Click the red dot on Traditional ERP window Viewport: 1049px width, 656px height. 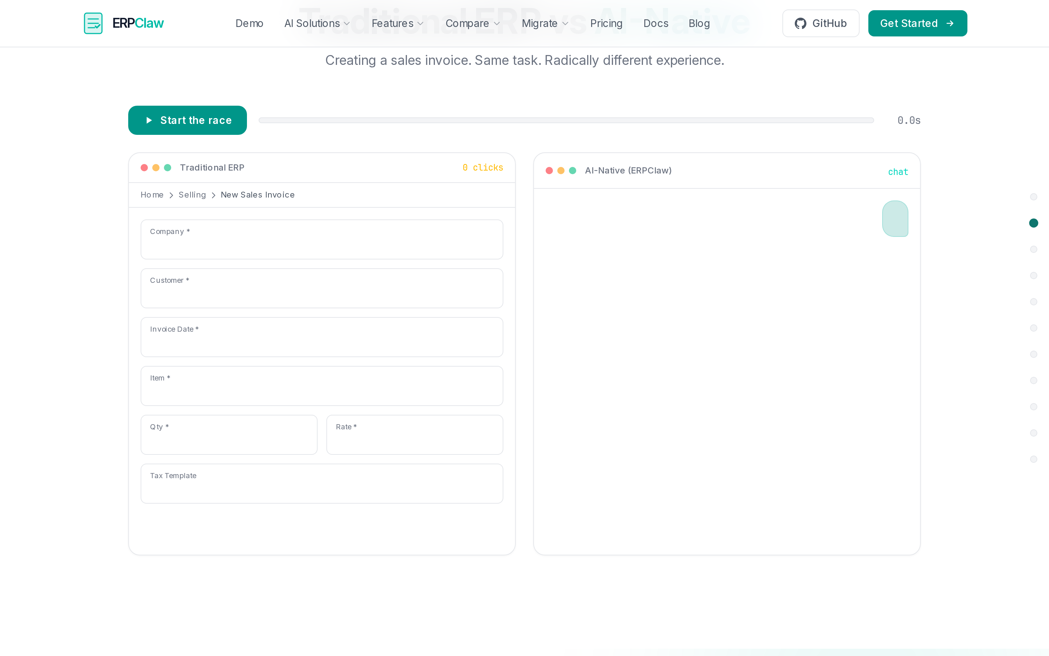[x=144, y=168]
